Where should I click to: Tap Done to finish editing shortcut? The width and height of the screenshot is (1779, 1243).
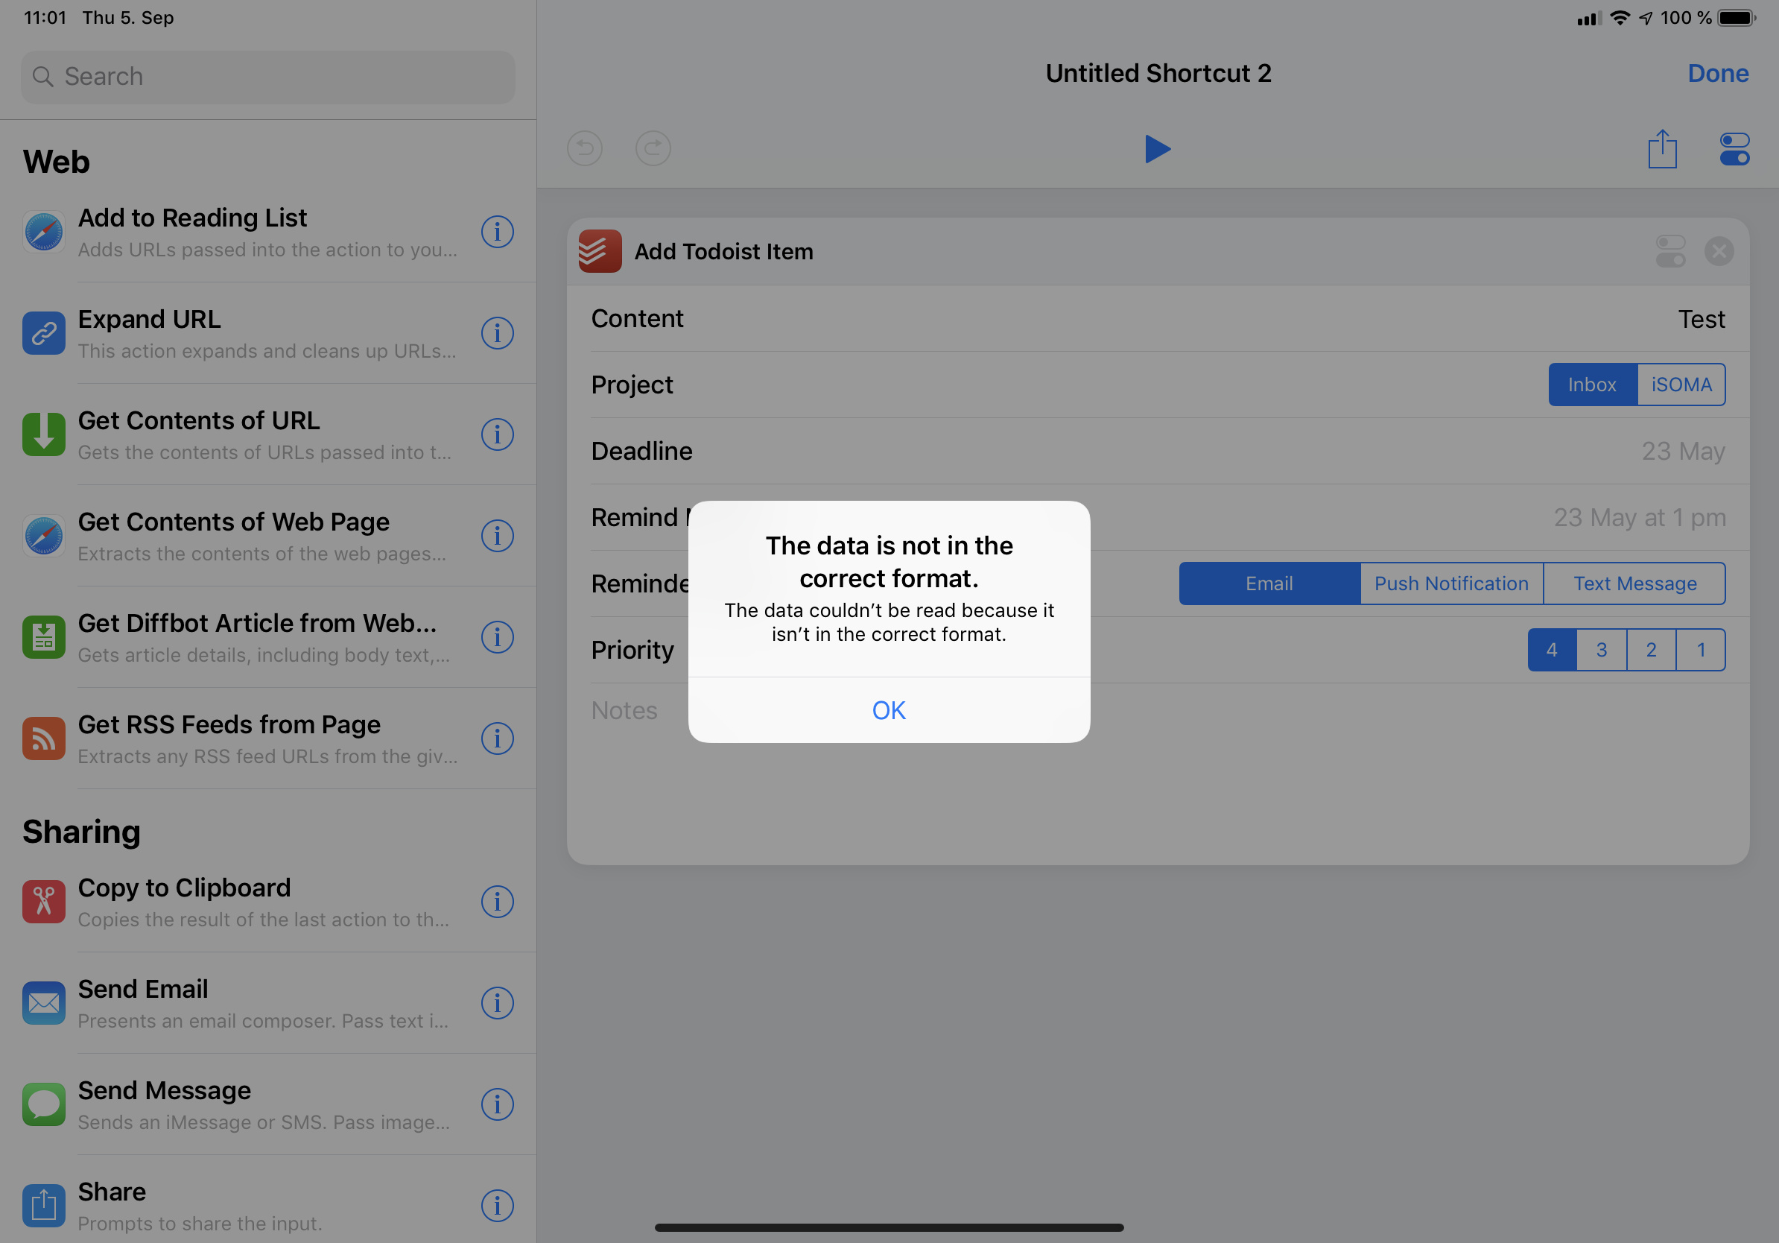(1717, 73)
